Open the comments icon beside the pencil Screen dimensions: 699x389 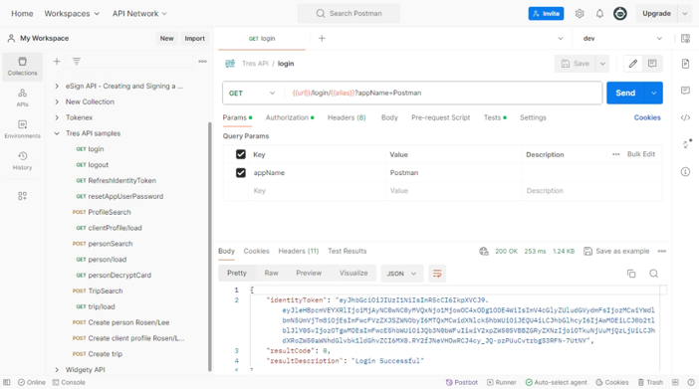coord(652,64)
